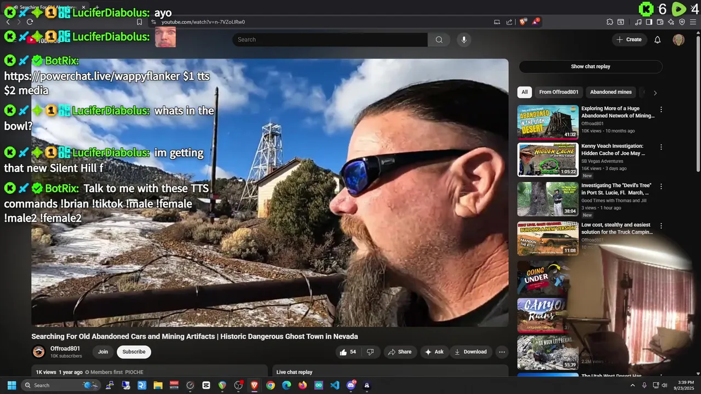This screenshot has height=394, width=701.
Task: Launch Visual Studio Code from the taskbar
Action: point(335,385)
